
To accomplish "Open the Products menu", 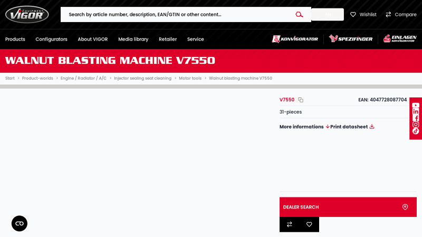I will click(15, 39).
